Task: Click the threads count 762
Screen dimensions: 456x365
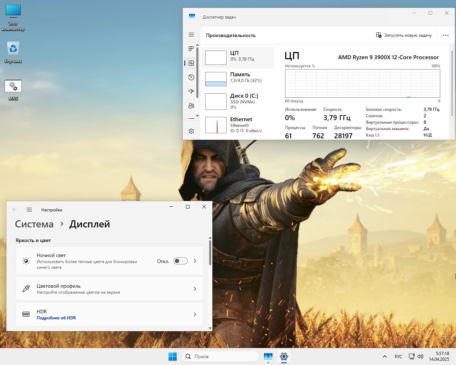Action: (318, 136)
